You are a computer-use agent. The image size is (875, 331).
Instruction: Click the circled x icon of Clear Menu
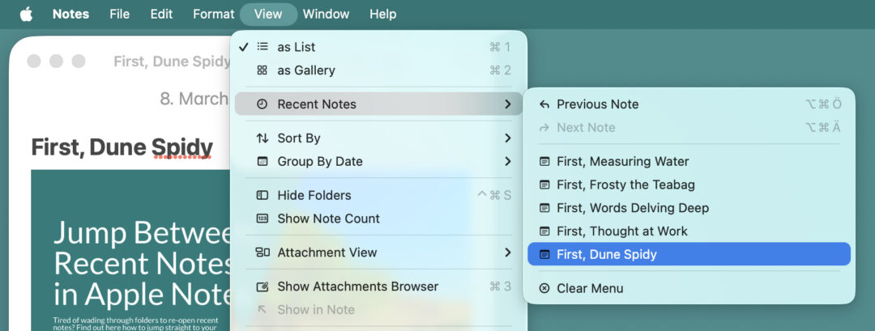(544, 289)
